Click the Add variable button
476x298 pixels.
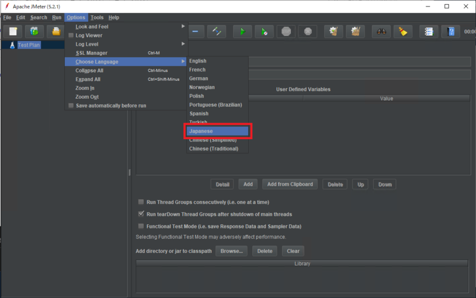(x=248, y=184)
